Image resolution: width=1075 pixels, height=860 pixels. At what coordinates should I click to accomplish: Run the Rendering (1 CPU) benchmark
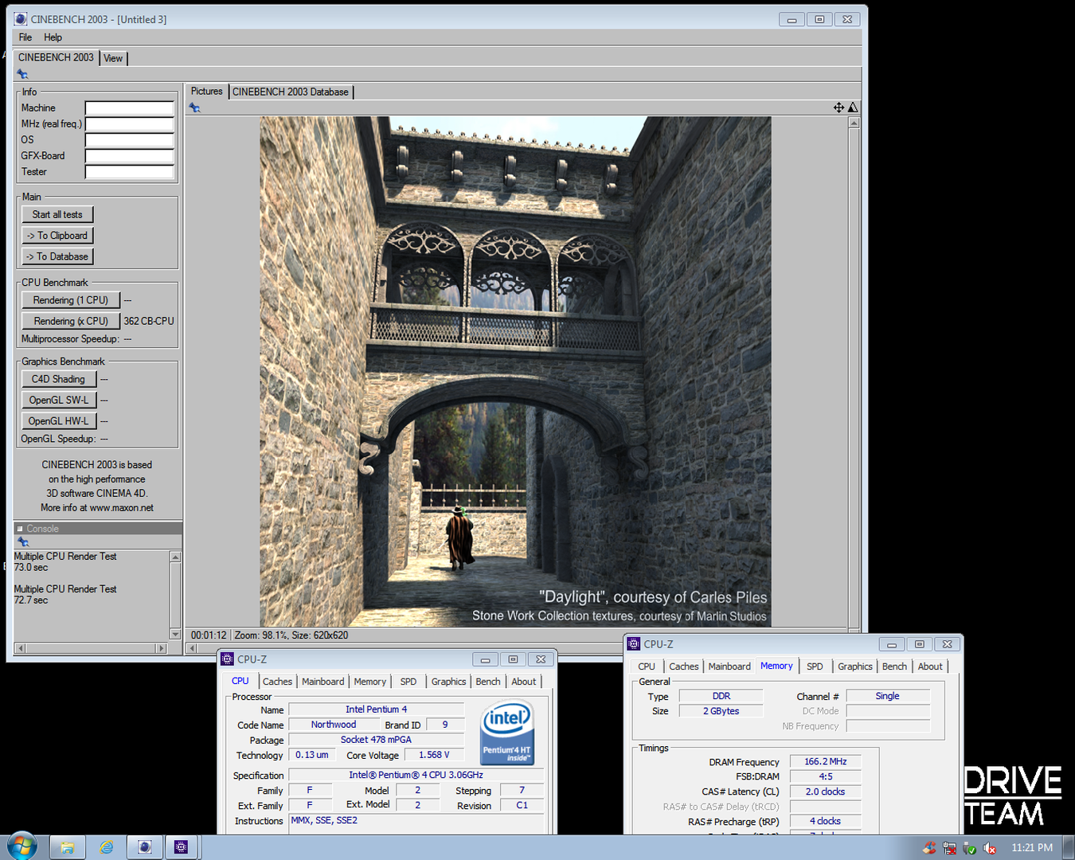[x=71, y=300]
